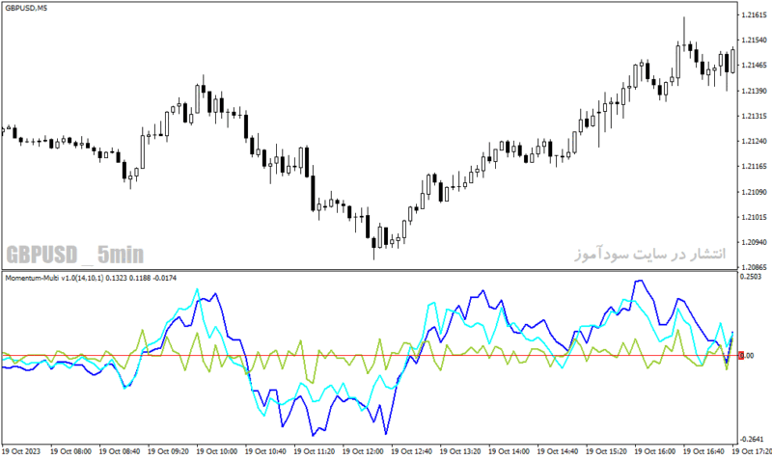Click the highest candle wick near 1.21615
772x460 pixels.
(684, 32)
